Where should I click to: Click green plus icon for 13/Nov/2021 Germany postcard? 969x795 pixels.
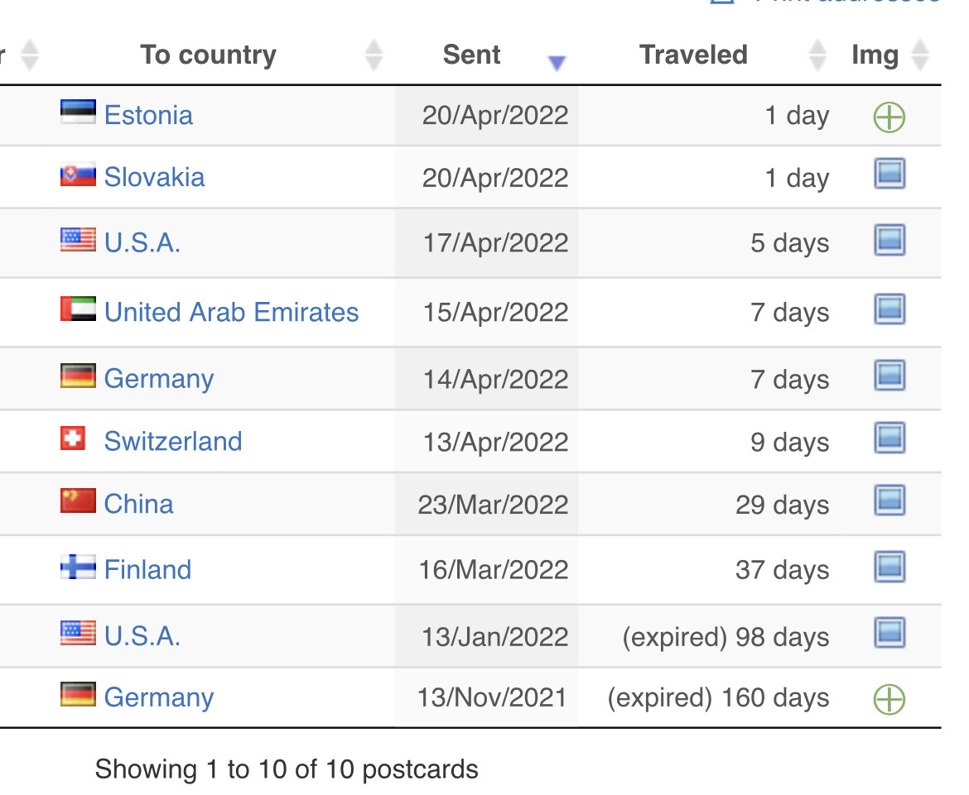tap(889, 699)
